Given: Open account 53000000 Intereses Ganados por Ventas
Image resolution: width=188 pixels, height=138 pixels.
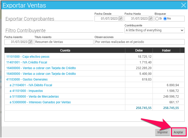Looking at the screenshot, I should click(40, 102).
